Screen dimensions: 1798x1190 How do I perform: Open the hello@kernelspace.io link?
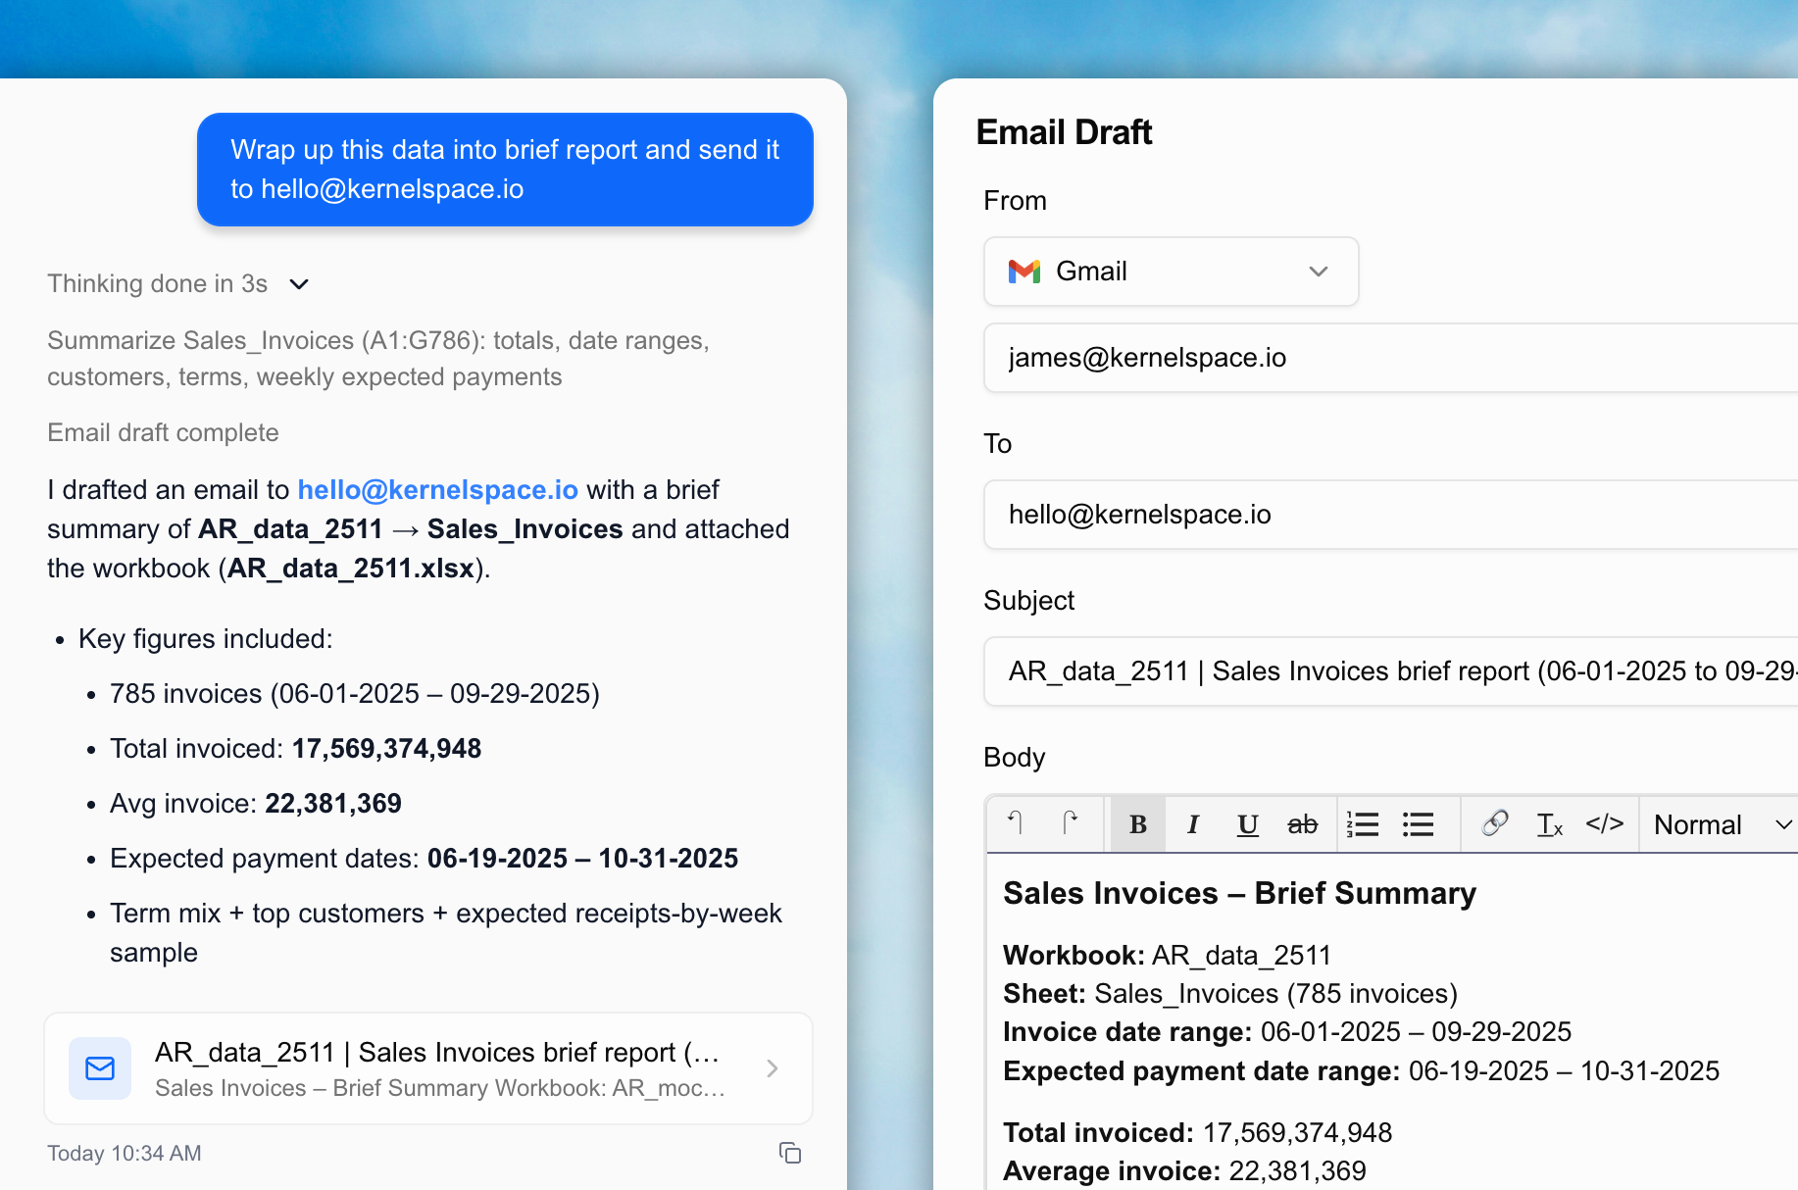(x=438, y=489)
